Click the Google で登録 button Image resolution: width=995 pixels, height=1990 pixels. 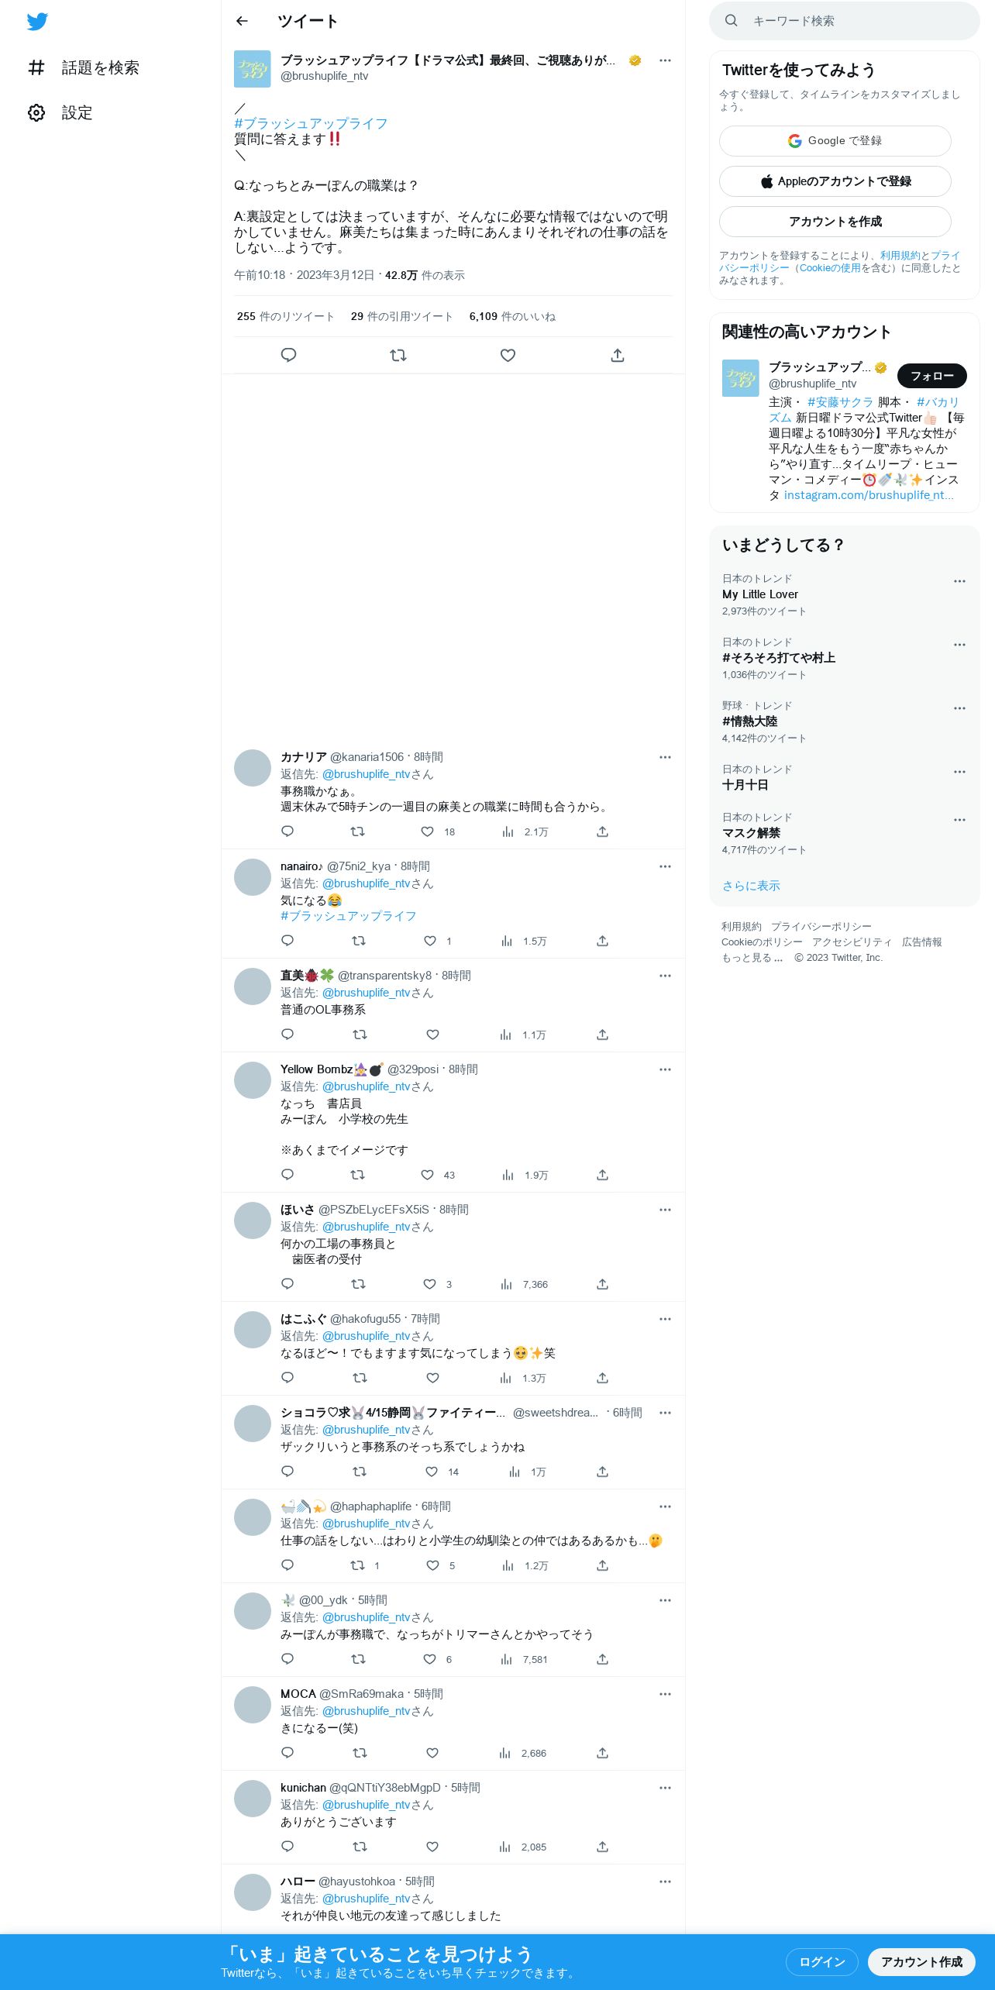835,141
